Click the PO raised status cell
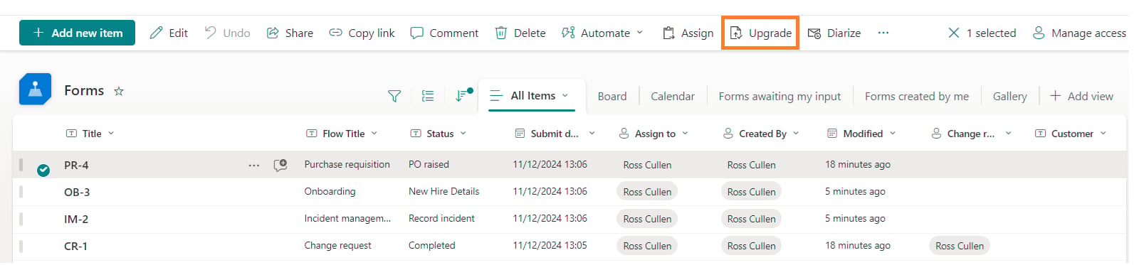1139x265 pixels. 429,164
